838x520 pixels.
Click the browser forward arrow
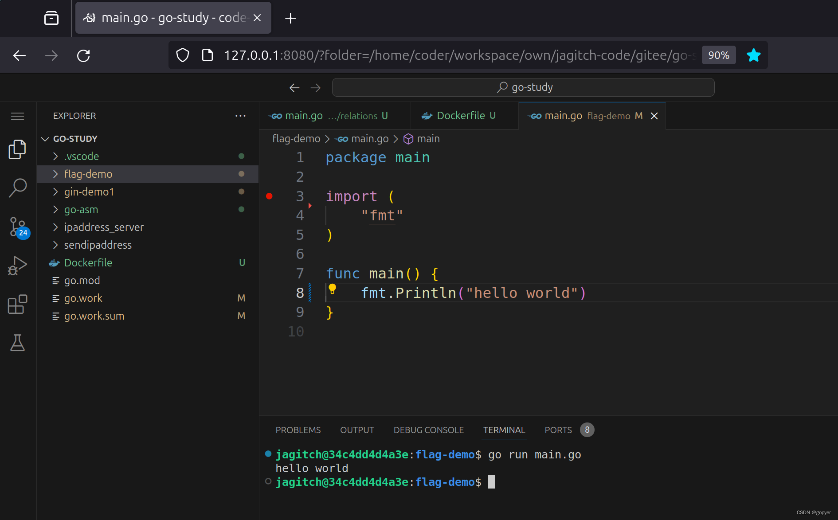pos(51,55)
